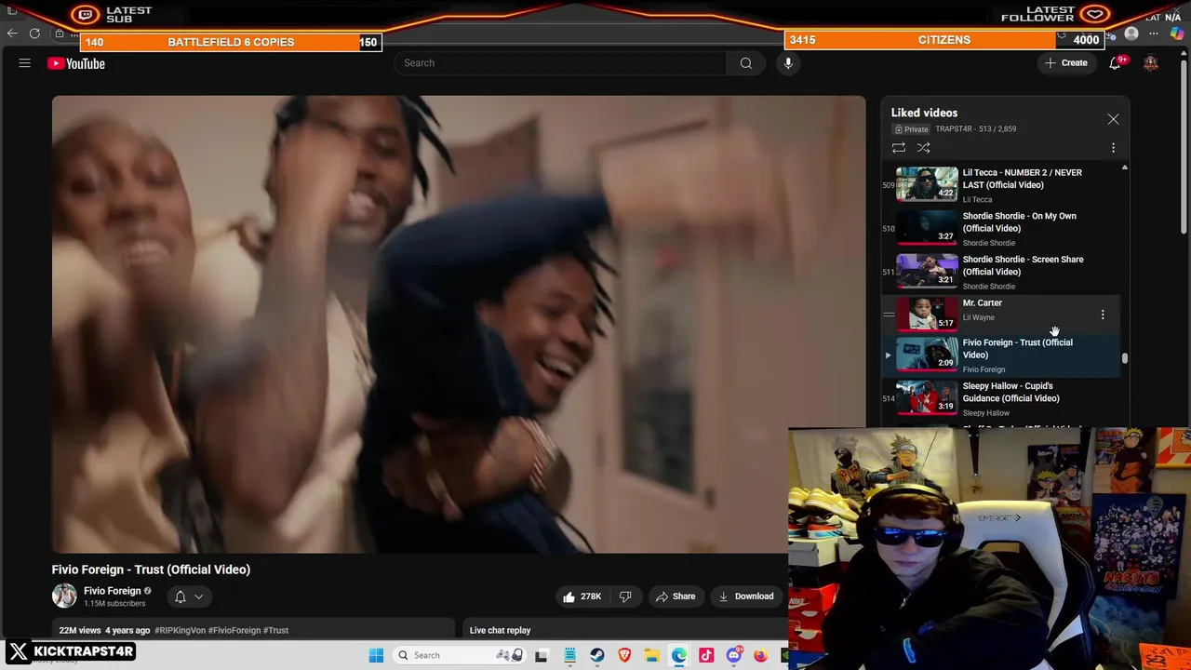Open Mr. Carter video title
Viewport: 1191px width, 670px height.
pos(982,302)
